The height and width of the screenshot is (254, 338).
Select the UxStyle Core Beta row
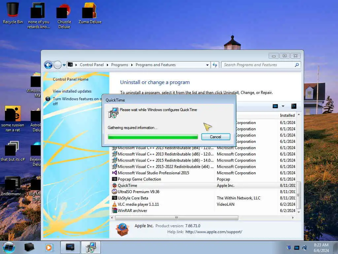click(x=203, y=198)
